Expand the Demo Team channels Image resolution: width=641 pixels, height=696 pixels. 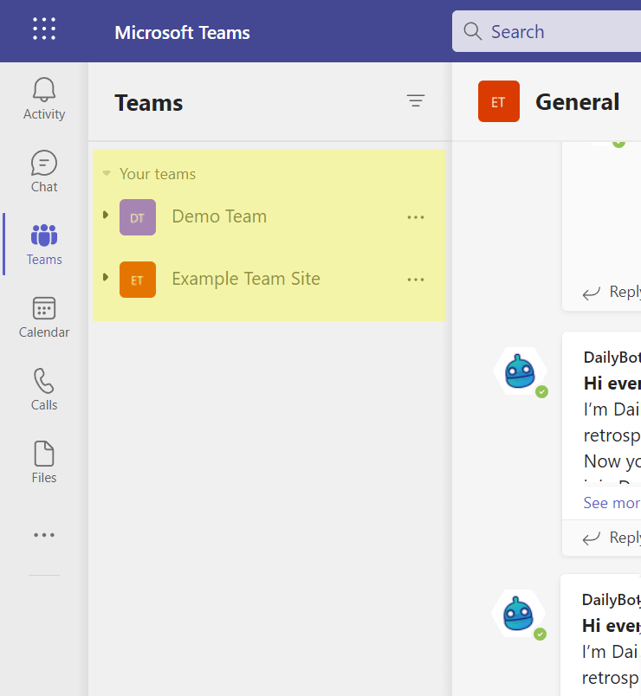106,215
